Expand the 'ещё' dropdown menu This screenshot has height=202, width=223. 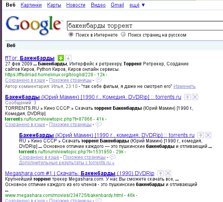pos(137,5)
